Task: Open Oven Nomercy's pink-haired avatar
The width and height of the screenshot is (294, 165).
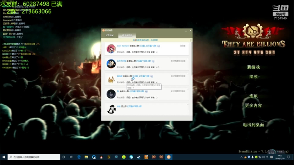Action: [x=111, y=49]
